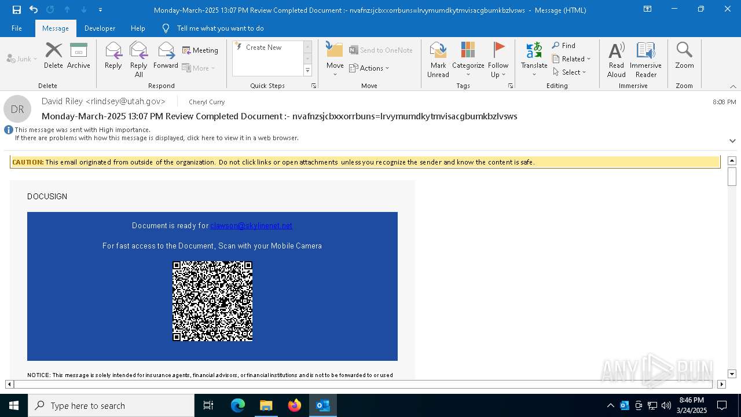The height and width of the screenshot is (417, 741).
Task: Delete this email message
Action: tap(53, 56)
